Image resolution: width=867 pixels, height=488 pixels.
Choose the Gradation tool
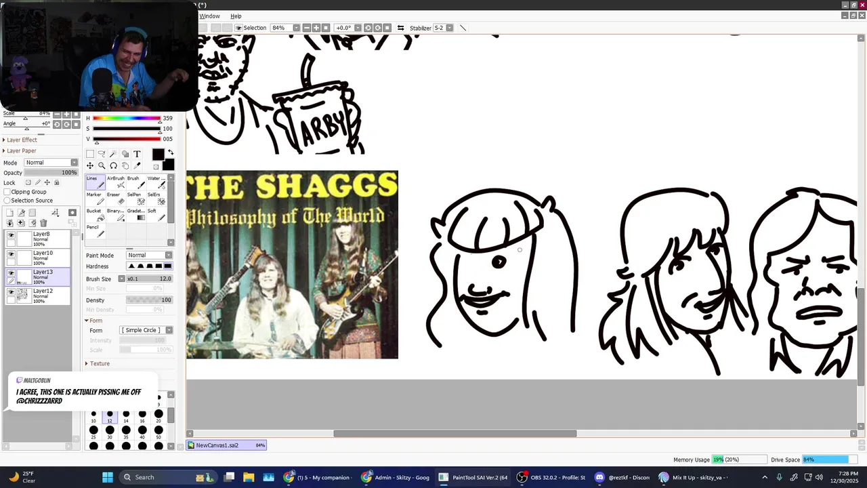point(136,215)
